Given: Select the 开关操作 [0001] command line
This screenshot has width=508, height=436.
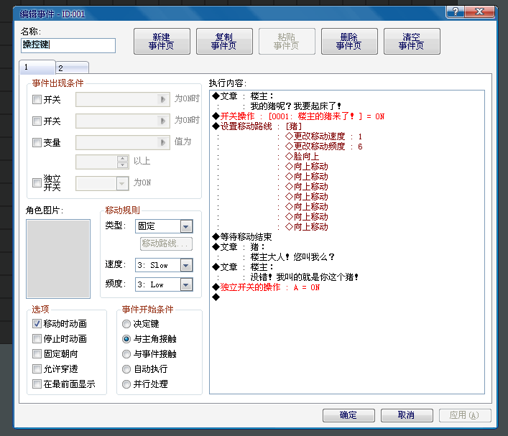Looking at the screenshot, I should coord(298,116).
